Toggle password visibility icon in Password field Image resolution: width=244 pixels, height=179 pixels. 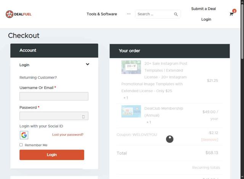[x=83, y=117]
